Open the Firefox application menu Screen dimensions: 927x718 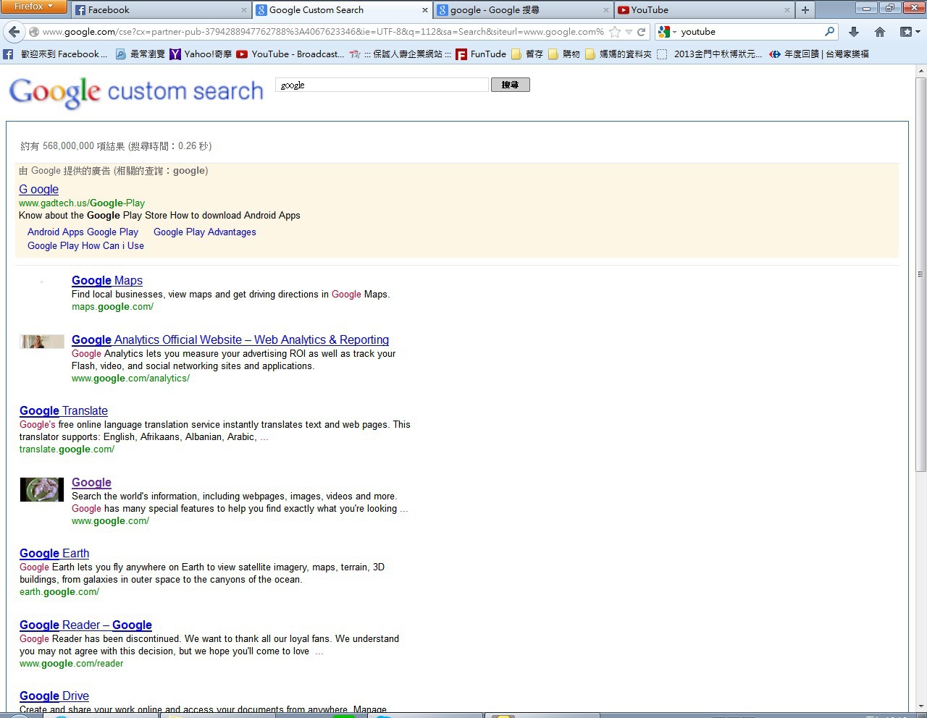(x=33, y=7)
